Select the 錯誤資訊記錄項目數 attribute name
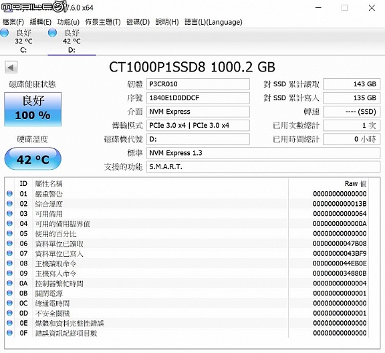Viewport: 385px width, 353px height. [66, 333]
